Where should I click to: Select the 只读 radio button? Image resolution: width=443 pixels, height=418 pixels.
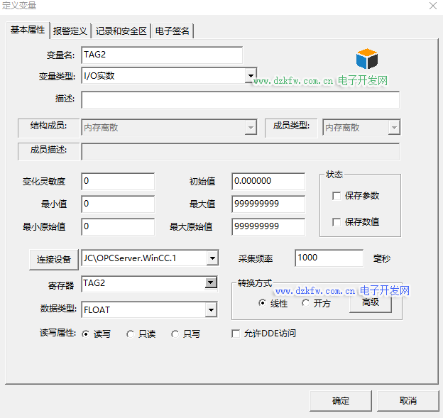pyautogui.click(x=130, y=334)
